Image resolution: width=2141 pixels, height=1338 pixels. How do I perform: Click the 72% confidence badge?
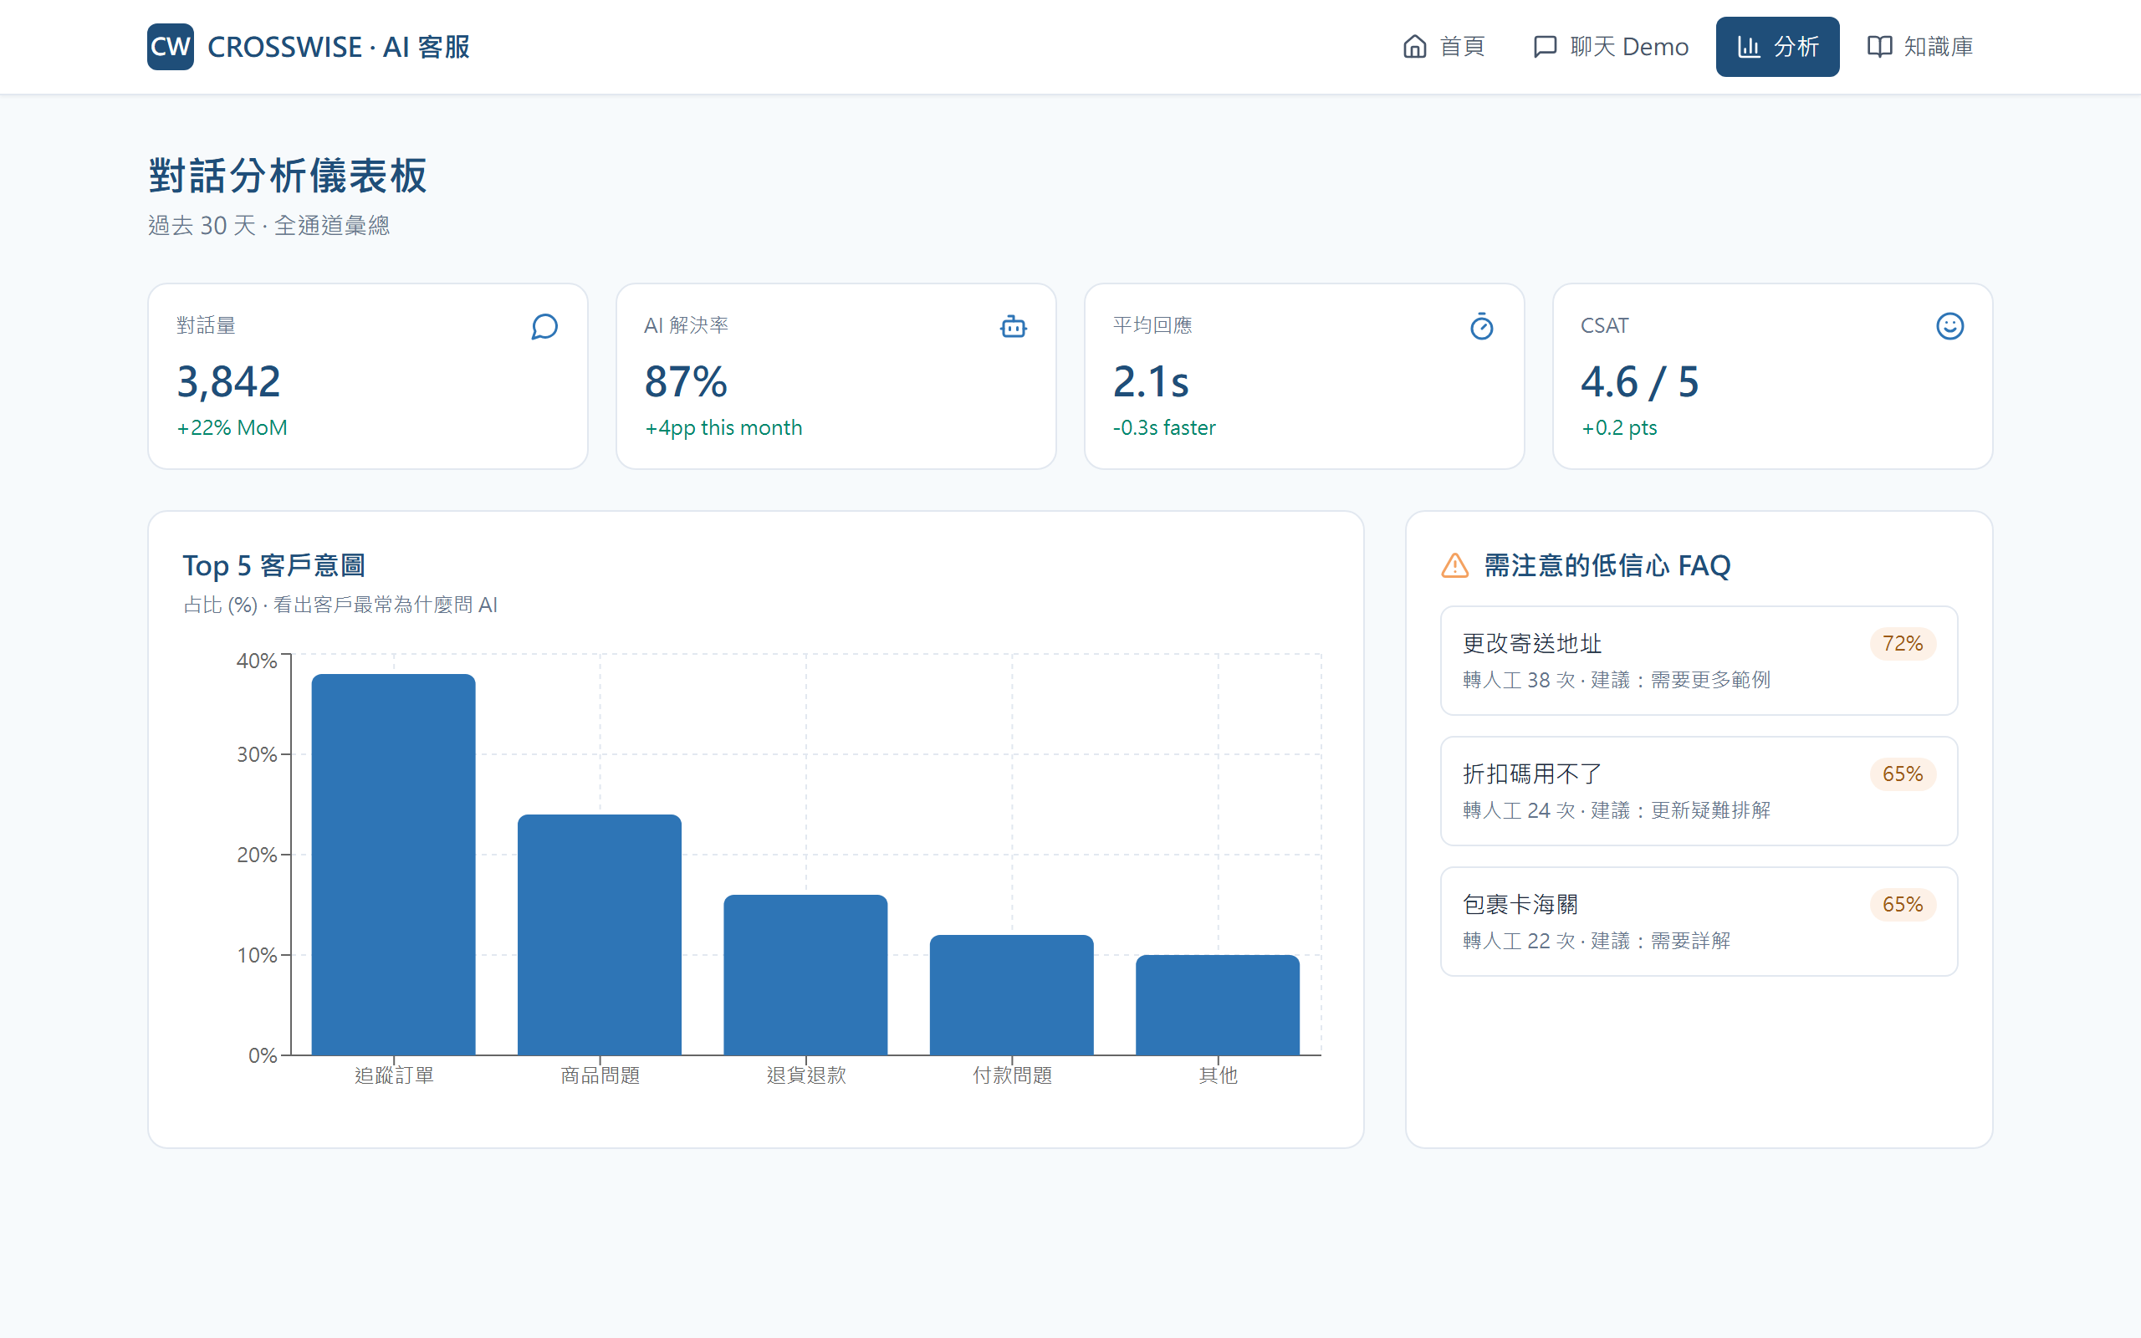tap(1902, 643)
